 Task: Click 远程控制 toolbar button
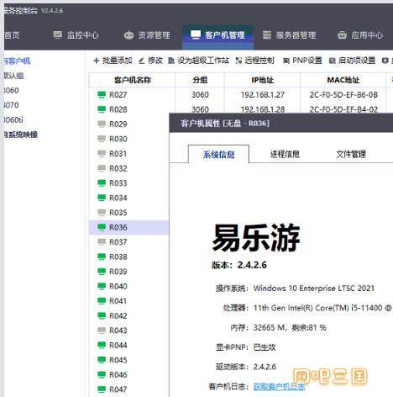(254, 61)
